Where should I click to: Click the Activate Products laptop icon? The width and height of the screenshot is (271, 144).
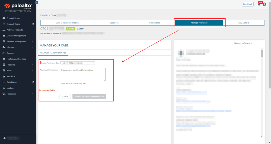pos(4,30)
